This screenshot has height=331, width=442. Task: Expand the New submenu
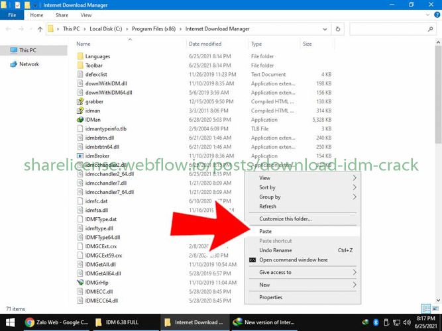coord(355,285)
